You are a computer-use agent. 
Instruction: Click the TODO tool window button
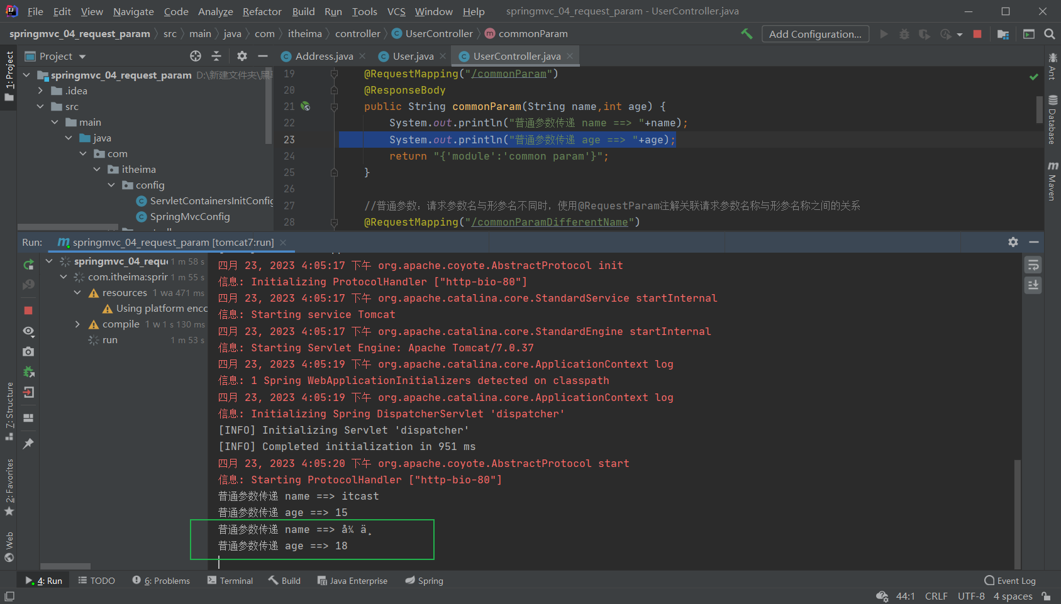point(96,581)
